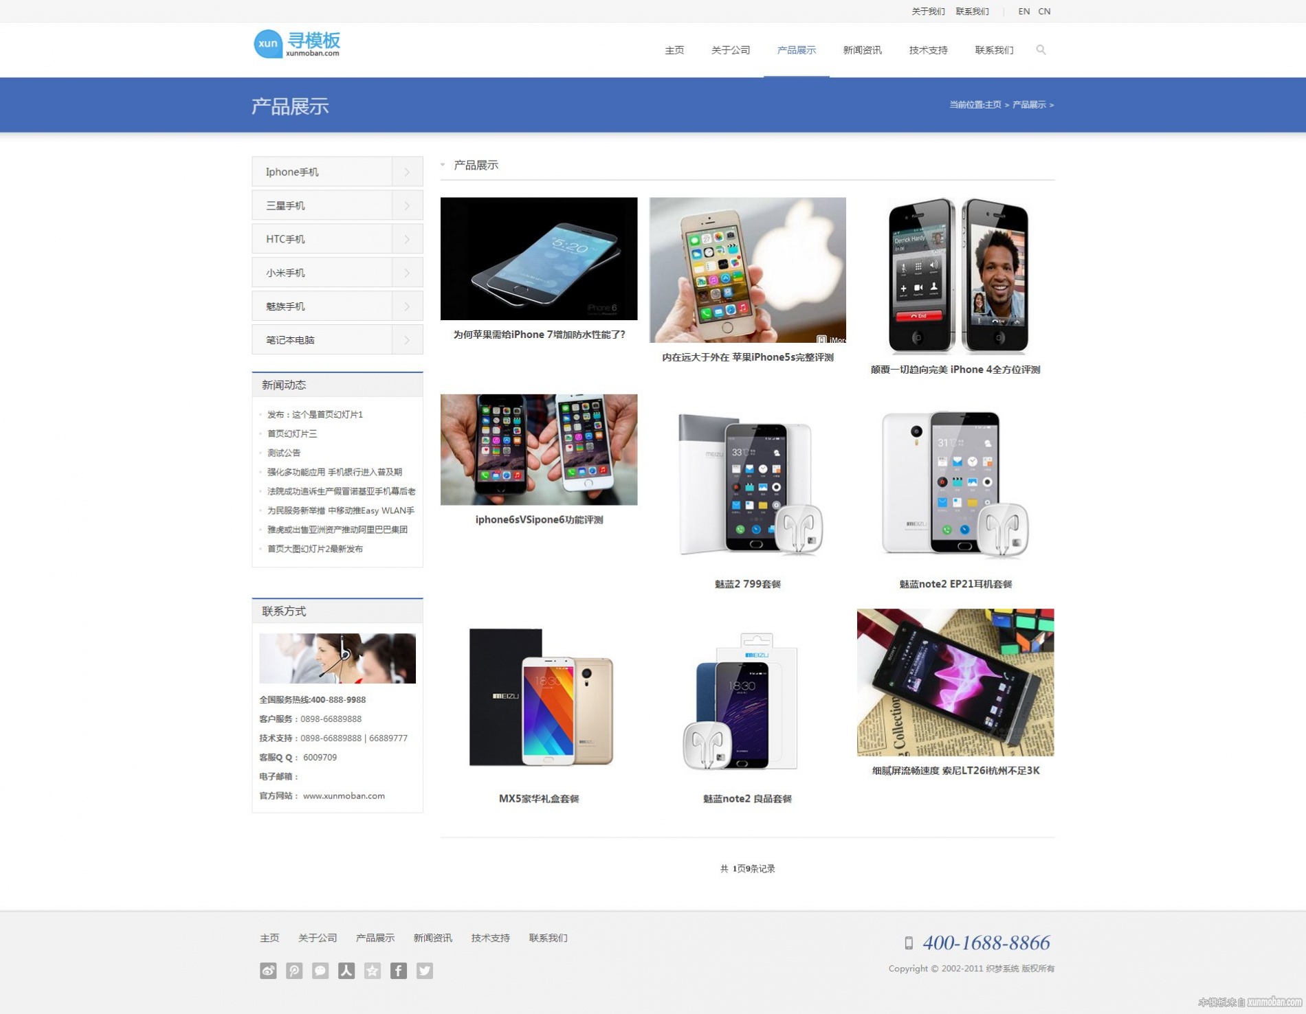Click www.xunmoban.com official website link

click(344, 796)
